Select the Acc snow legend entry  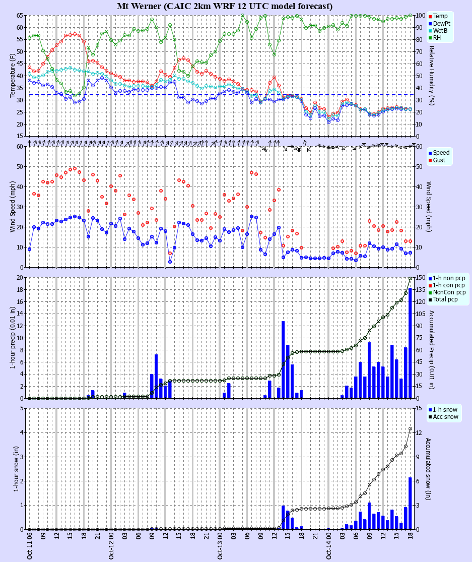pyautogui.click(x=443, y=417)
